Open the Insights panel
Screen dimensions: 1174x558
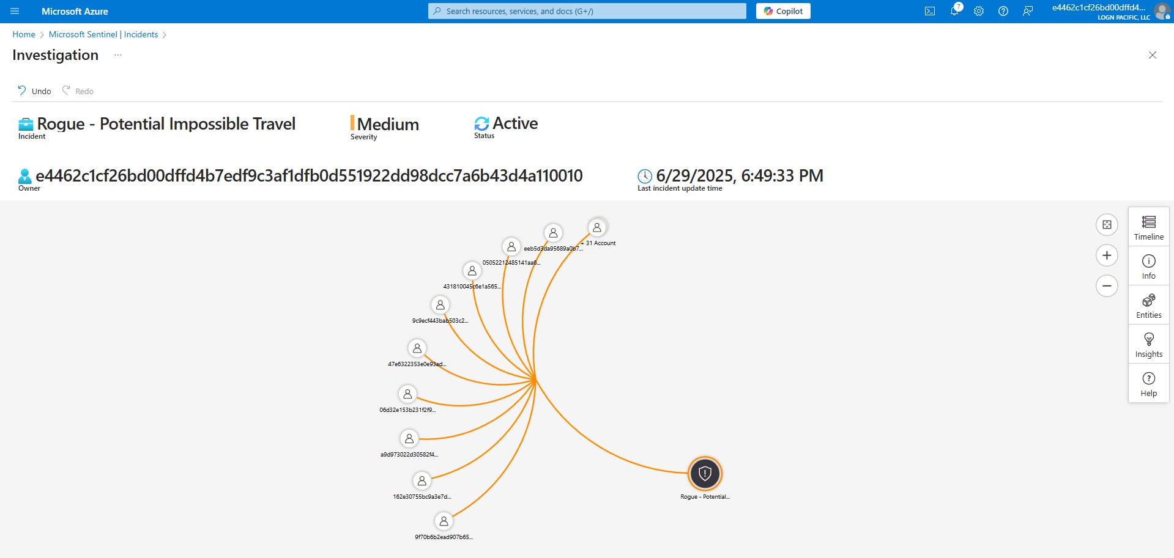coord(1148,345)
